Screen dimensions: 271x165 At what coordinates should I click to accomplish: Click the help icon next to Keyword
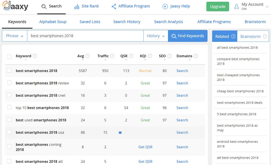[35, 56]
